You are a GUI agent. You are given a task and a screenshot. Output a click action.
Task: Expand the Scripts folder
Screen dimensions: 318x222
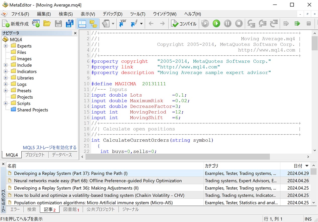pyautogui.click(x=6, y=103)
